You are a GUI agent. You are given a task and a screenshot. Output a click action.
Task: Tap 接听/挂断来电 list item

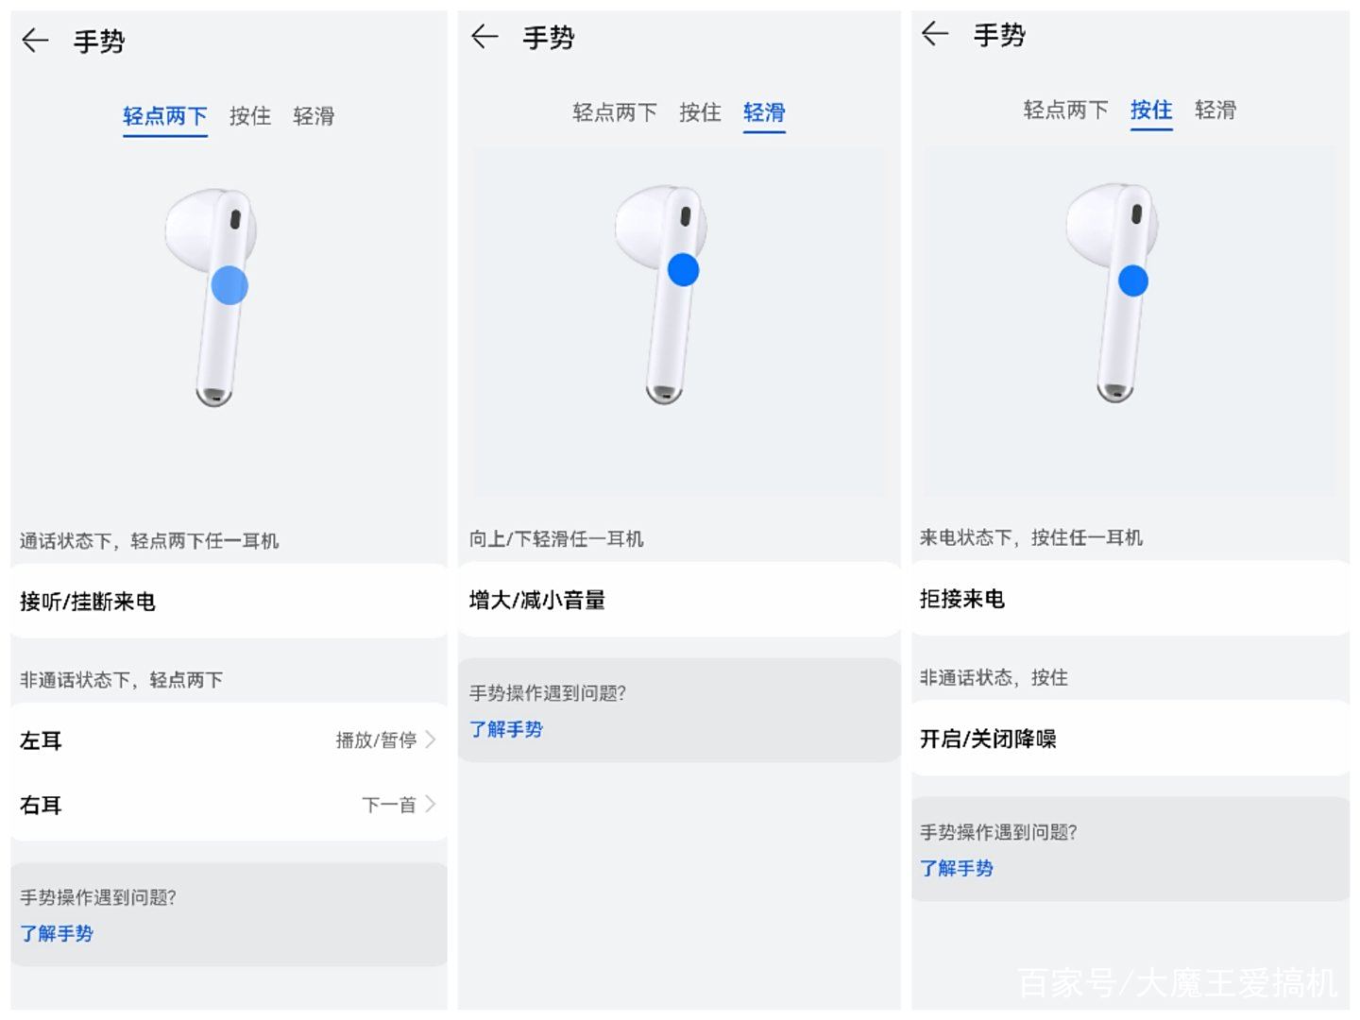(x=229, y=602)
